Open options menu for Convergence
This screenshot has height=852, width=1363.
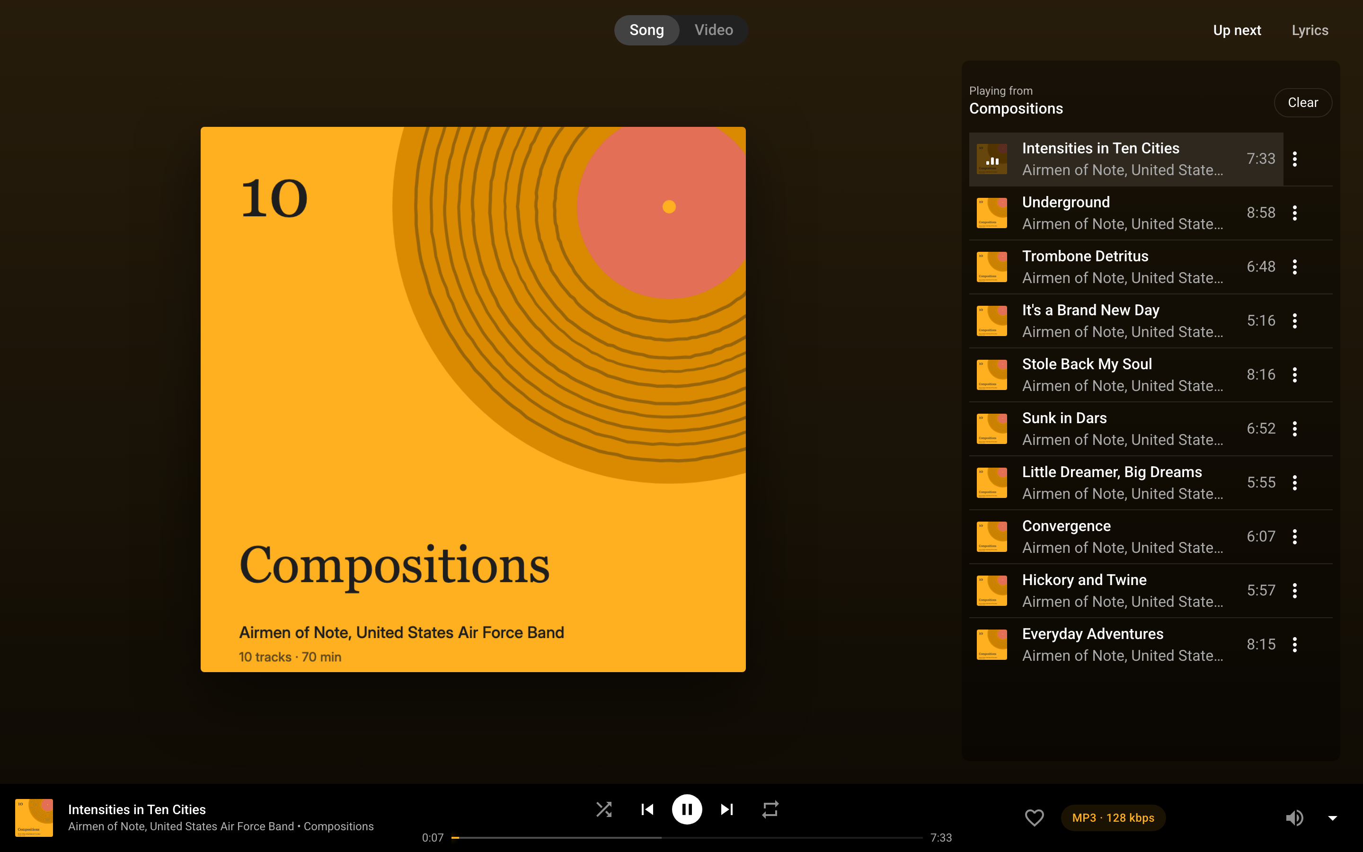click(x=1295, y=536)
